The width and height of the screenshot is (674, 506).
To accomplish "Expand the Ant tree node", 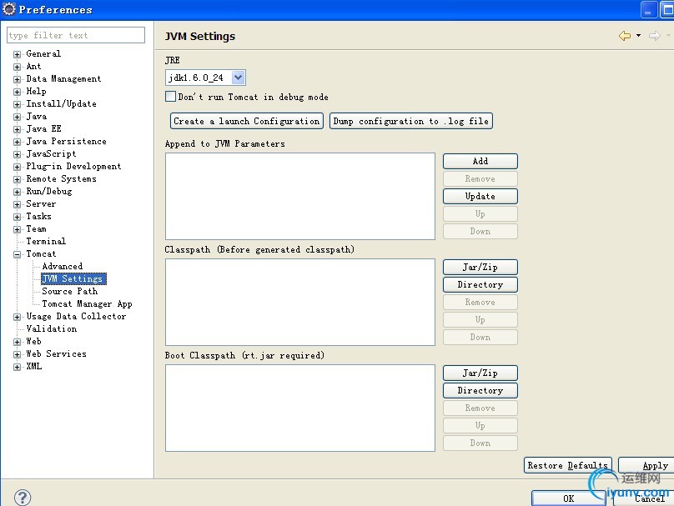I will tap(18, 67).
